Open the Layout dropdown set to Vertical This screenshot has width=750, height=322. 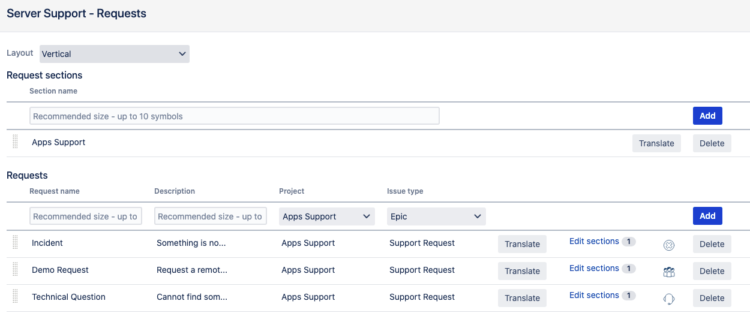pyautogui.click(x=114, y=54)
